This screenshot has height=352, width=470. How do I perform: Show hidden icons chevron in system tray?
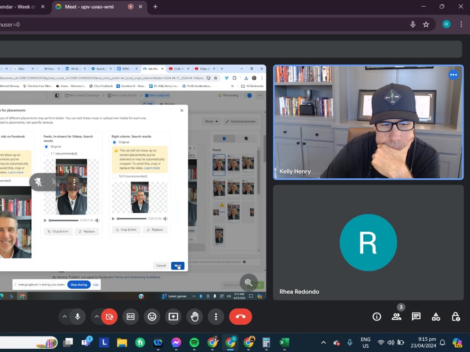(323, 342)
